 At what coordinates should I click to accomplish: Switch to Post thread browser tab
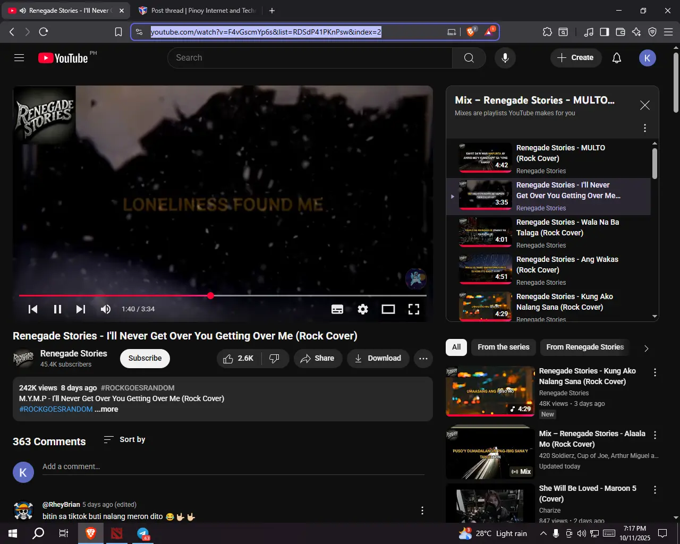197,11
